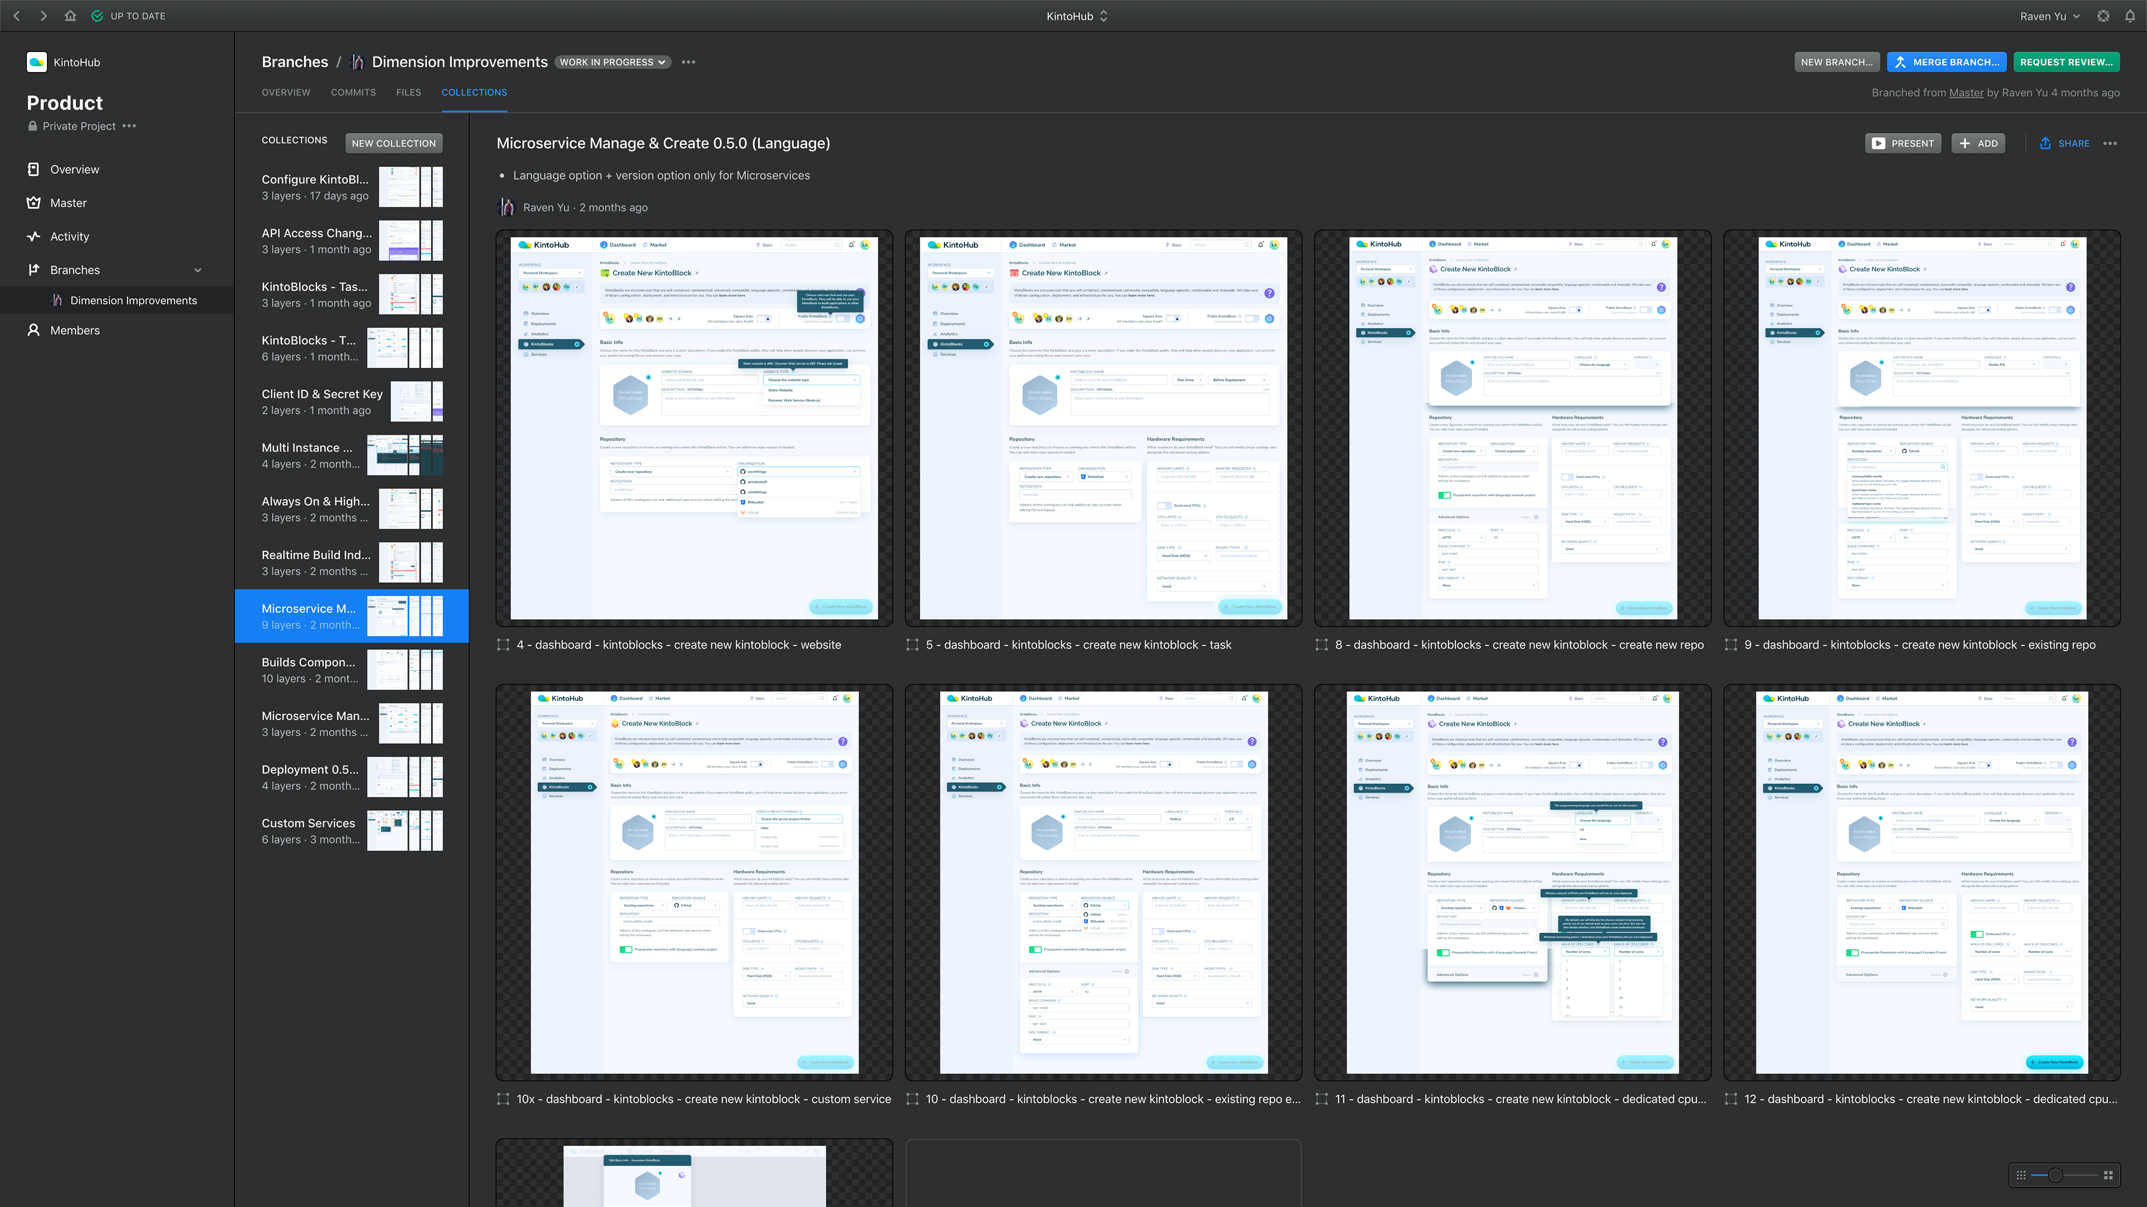This screenshot has height=1207, width=2147.
Task: Click artboard icon beside '4 - dashboard' website label
Action: click(x=503, y=645)
